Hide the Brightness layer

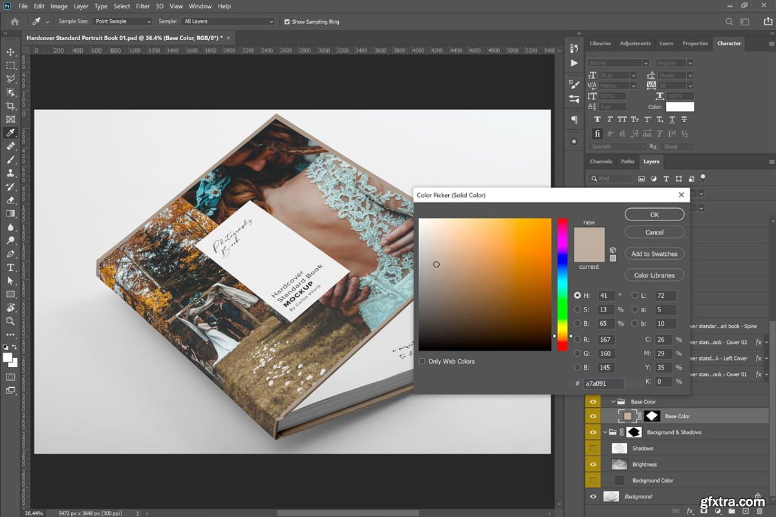(x=593, y=465)
